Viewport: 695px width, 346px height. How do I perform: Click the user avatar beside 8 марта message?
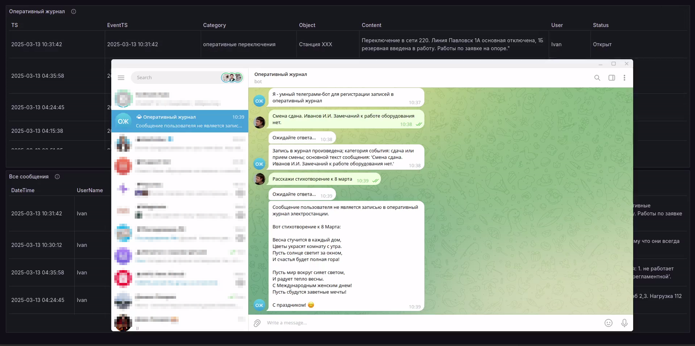coord(259,179)
